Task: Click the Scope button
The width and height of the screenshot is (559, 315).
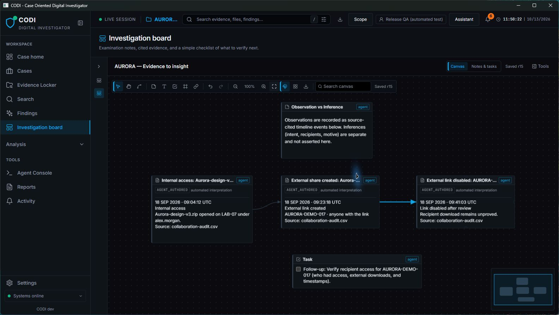Action: [360, 19]
